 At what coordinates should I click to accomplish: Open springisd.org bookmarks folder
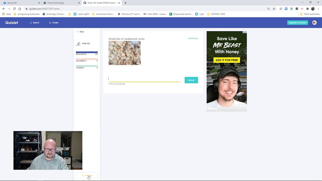27,14
